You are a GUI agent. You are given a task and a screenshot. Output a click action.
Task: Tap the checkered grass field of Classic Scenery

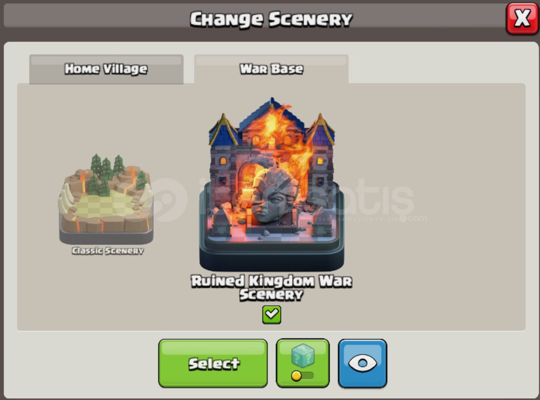click(x=103, y=205)
